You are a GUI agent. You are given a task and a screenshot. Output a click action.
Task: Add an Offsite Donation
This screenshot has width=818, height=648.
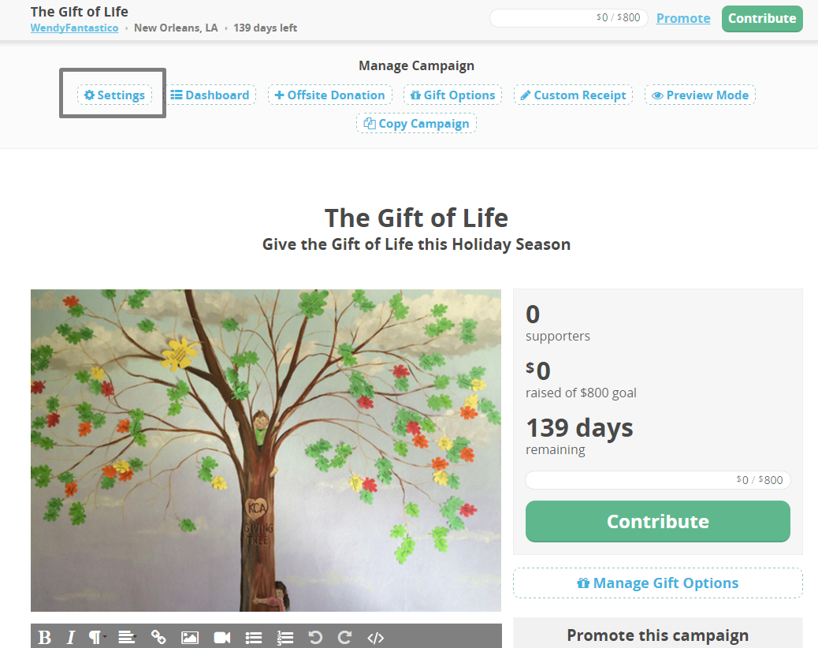(x=329, y=95)
